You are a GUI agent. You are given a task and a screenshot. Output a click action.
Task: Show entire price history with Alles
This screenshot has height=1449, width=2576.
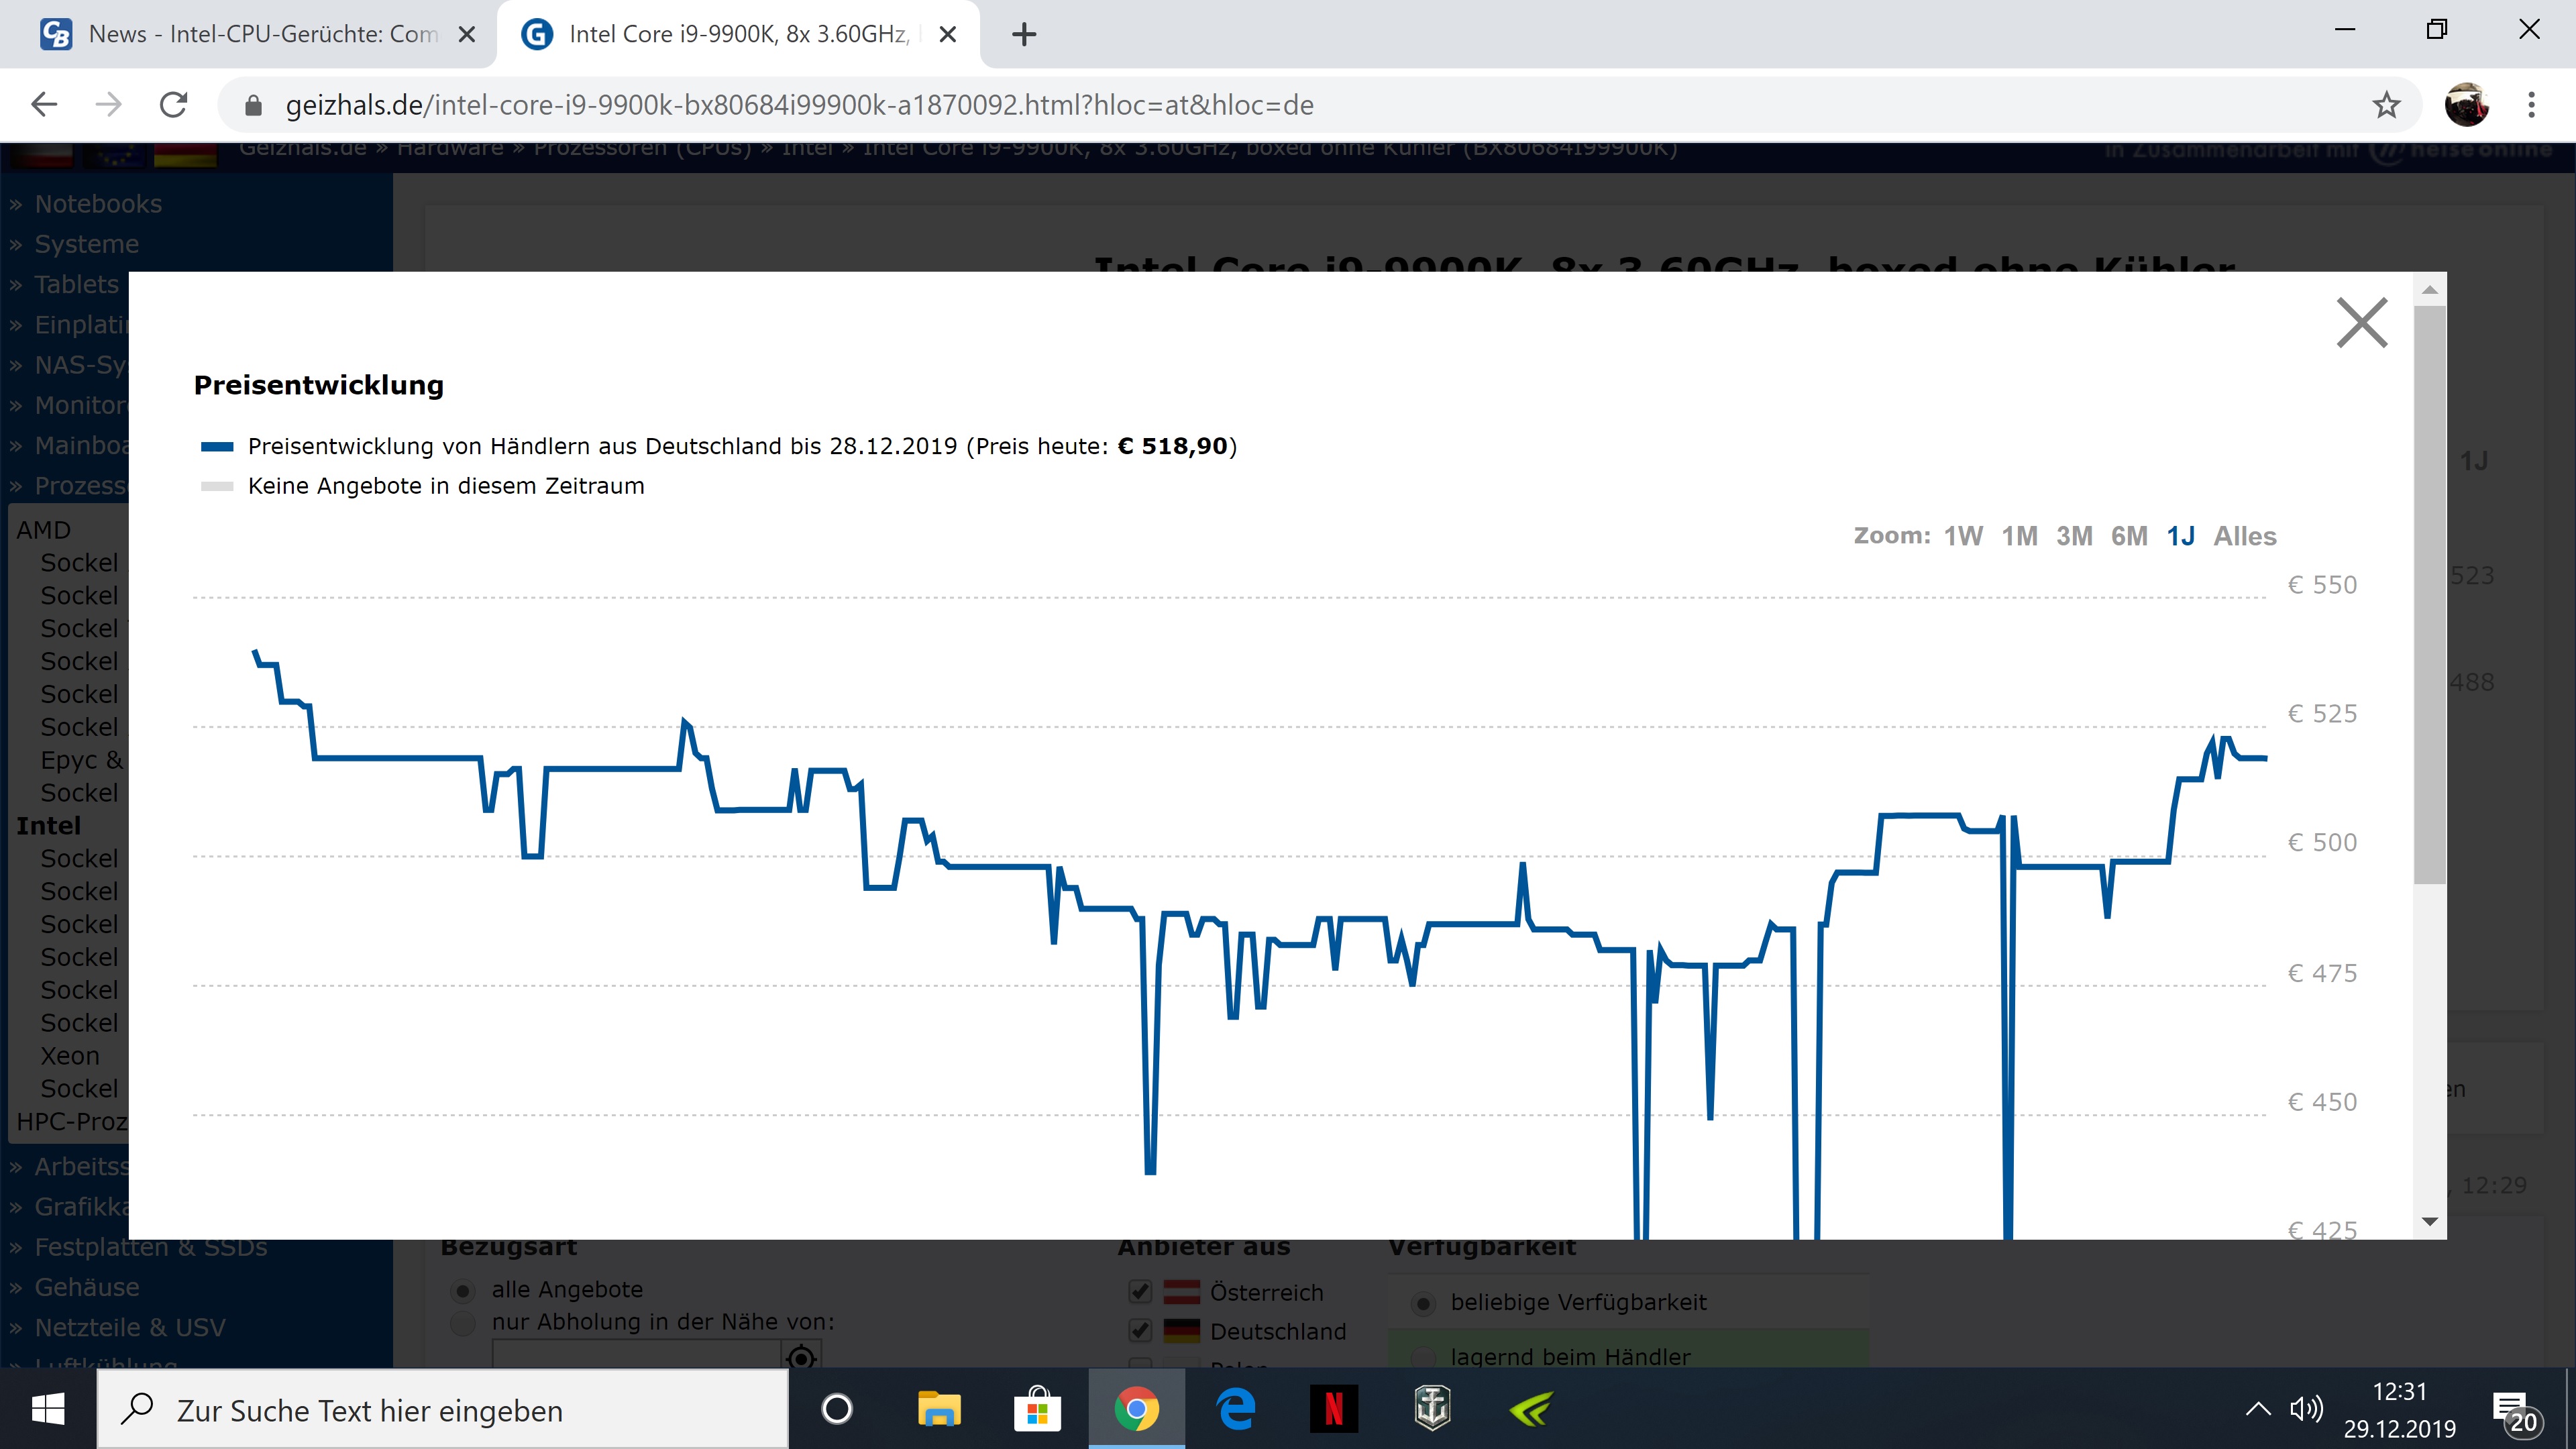[x=2244, y=536]
